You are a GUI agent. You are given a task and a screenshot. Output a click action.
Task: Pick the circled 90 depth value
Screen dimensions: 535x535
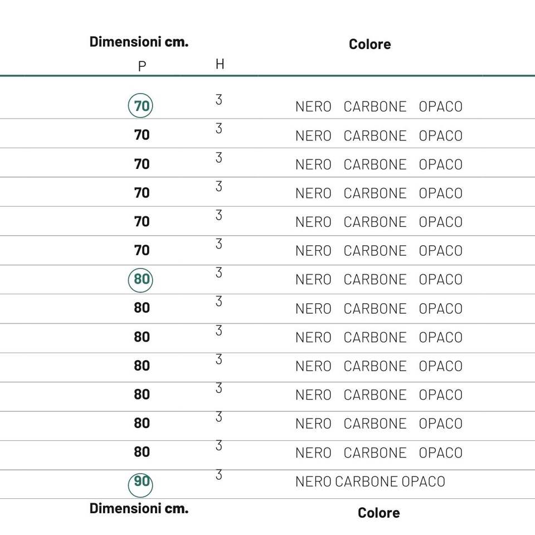click(141, 481)
